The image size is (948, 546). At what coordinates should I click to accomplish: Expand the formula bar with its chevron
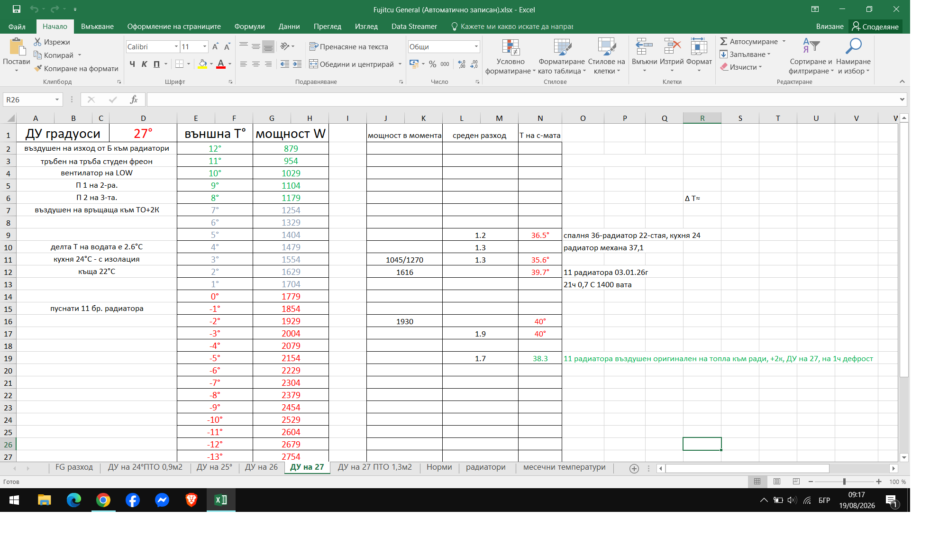click(x=902, y=100)
